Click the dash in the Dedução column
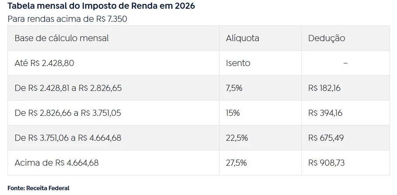The width and height of the screenshot is (397, 195). click(x=345, y=63)
